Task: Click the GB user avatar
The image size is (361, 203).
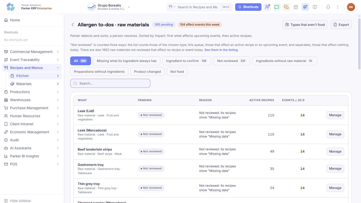Action: (x=351, y=7)
